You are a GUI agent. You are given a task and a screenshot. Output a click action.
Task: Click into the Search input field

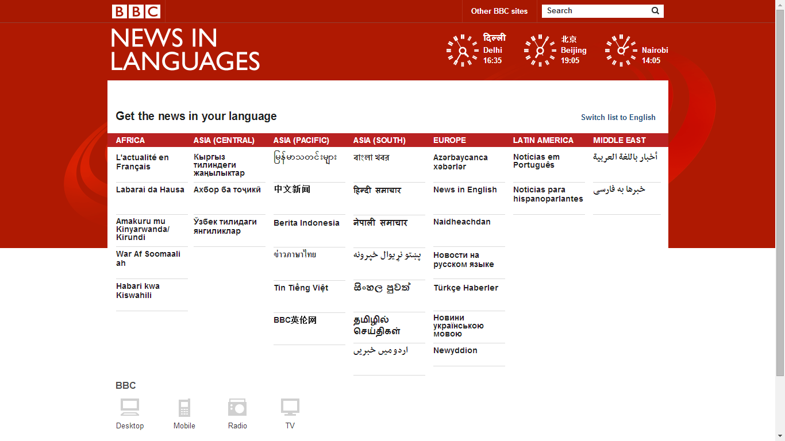coord(596,11)
